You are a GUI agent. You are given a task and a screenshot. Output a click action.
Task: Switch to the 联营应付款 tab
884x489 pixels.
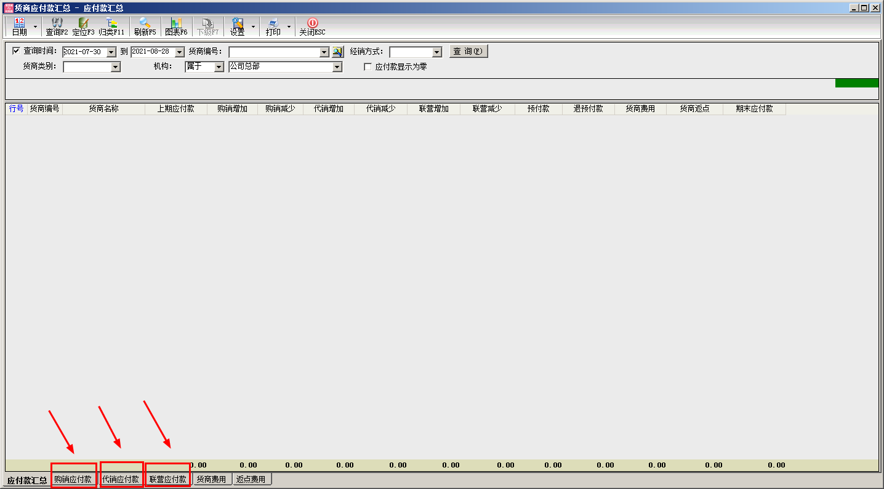167,479
